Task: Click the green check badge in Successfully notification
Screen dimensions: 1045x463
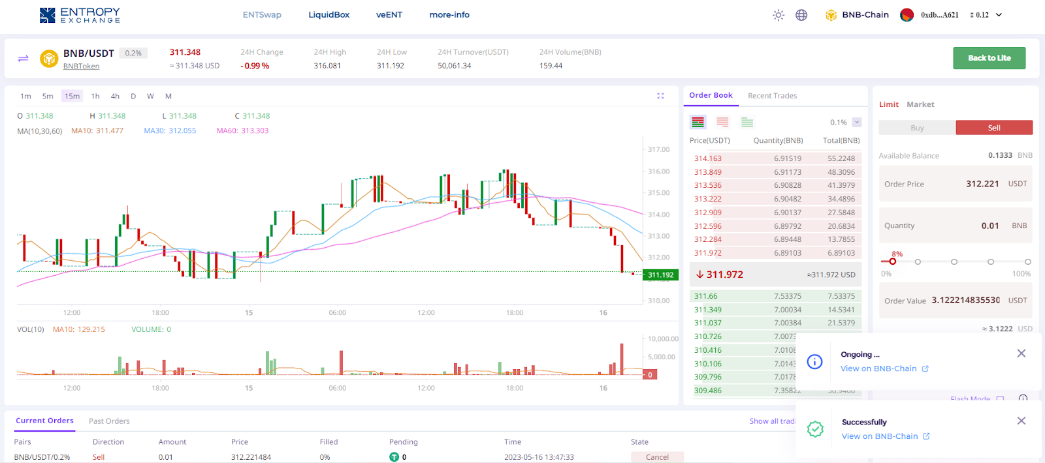Action: point(815,429)
